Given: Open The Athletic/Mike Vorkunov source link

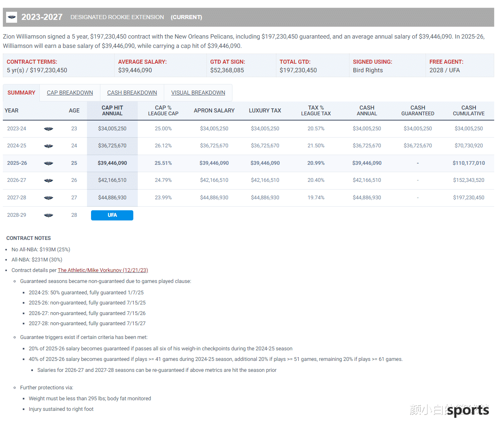Looking at the screenshot, I should pos(103,270).
